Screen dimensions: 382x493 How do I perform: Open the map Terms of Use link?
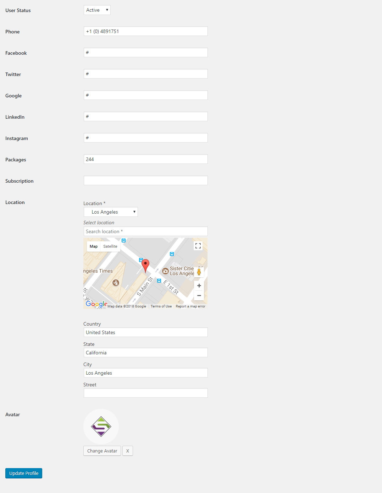[161, 306]
